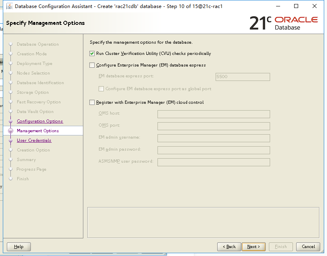Open the User Credentials step link

(x=34, y=140)
